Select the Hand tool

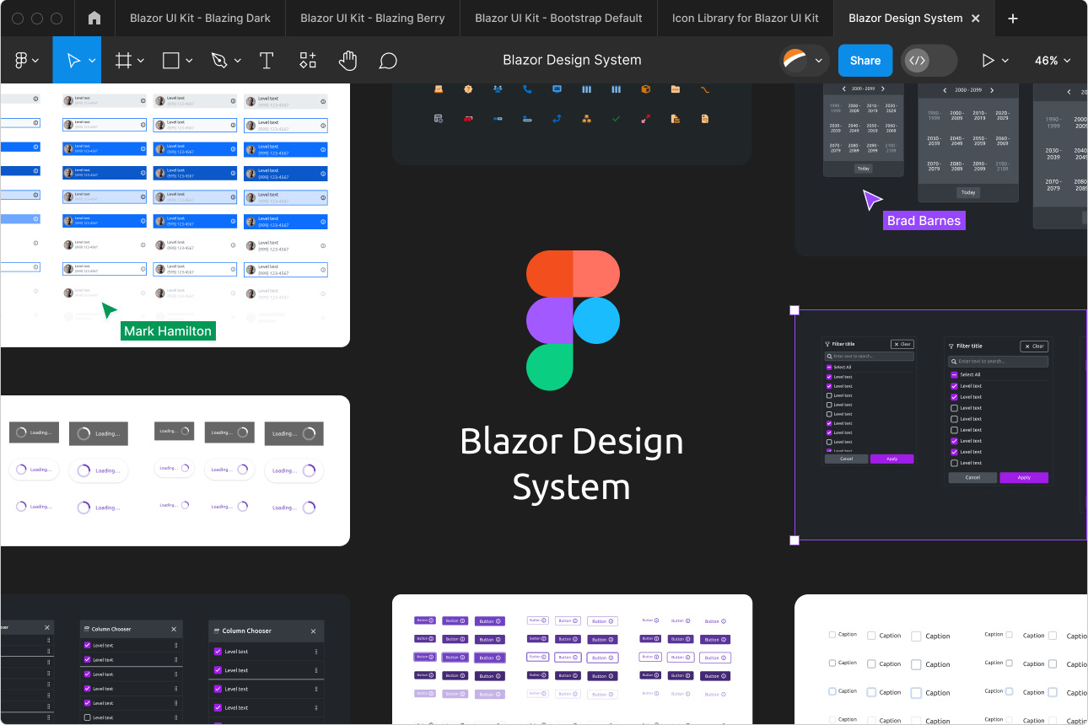point(347,61)
